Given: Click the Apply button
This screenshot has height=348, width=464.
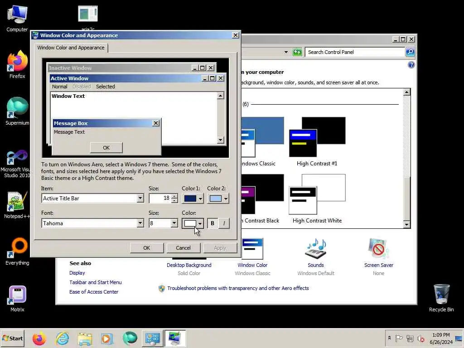Looking at the screenshot, I should click(x=220, y=248).
